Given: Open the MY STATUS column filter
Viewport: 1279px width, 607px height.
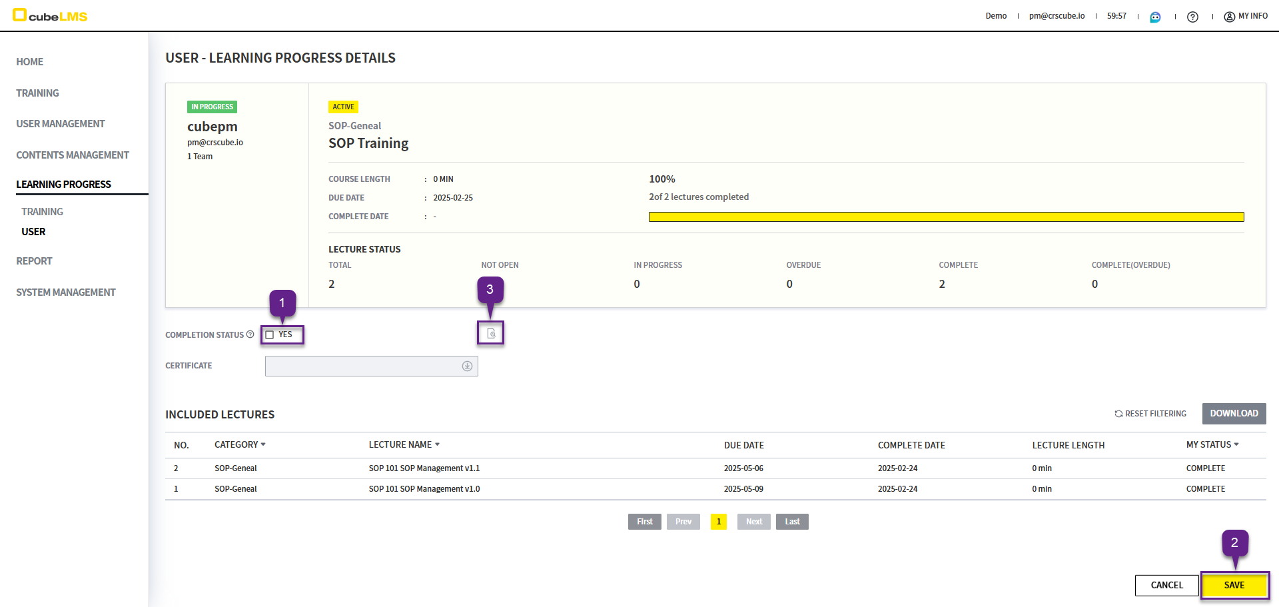Looking at the screenshot, I should coord(1236,444).
